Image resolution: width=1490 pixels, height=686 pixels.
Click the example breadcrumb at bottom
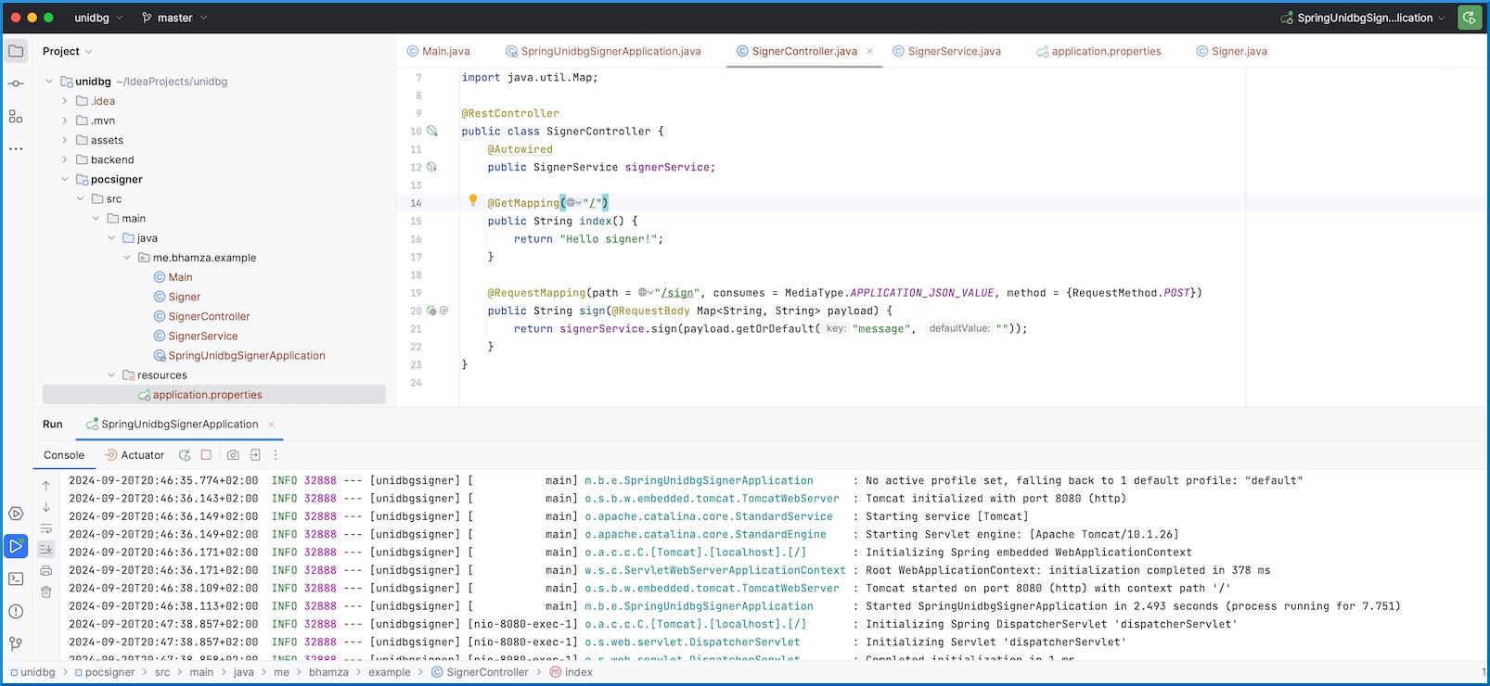(x=390, y=672)
